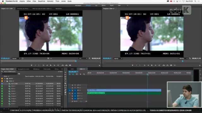Show overflow tabs in Project panel
202x113 pixels.
tap(62, 69)
